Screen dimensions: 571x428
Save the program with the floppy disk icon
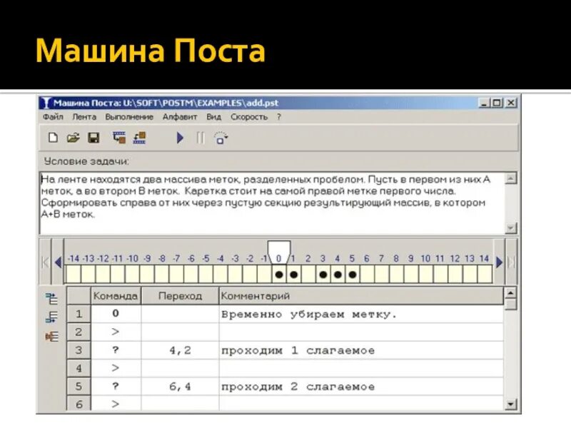pyautogui.click(x=94, y=138)
